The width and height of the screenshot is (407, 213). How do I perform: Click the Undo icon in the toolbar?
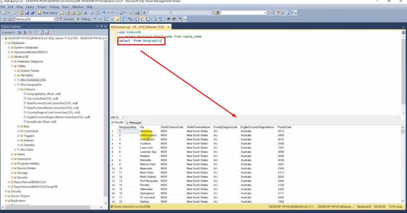coord(104,13)
